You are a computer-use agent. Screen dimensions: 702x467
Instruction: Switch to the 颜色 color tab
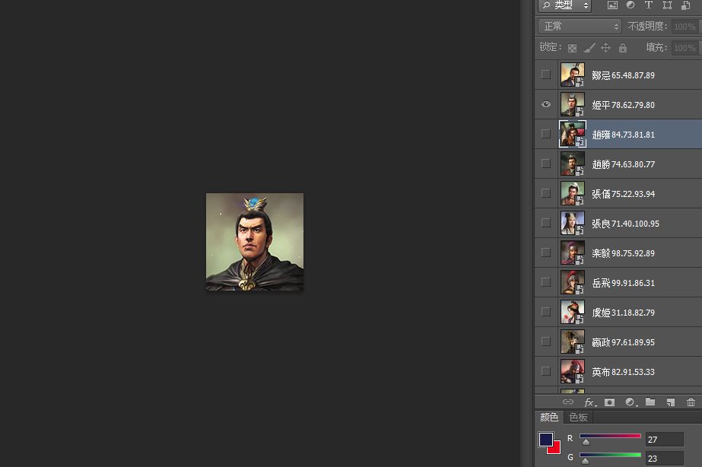tap(549, 418)
